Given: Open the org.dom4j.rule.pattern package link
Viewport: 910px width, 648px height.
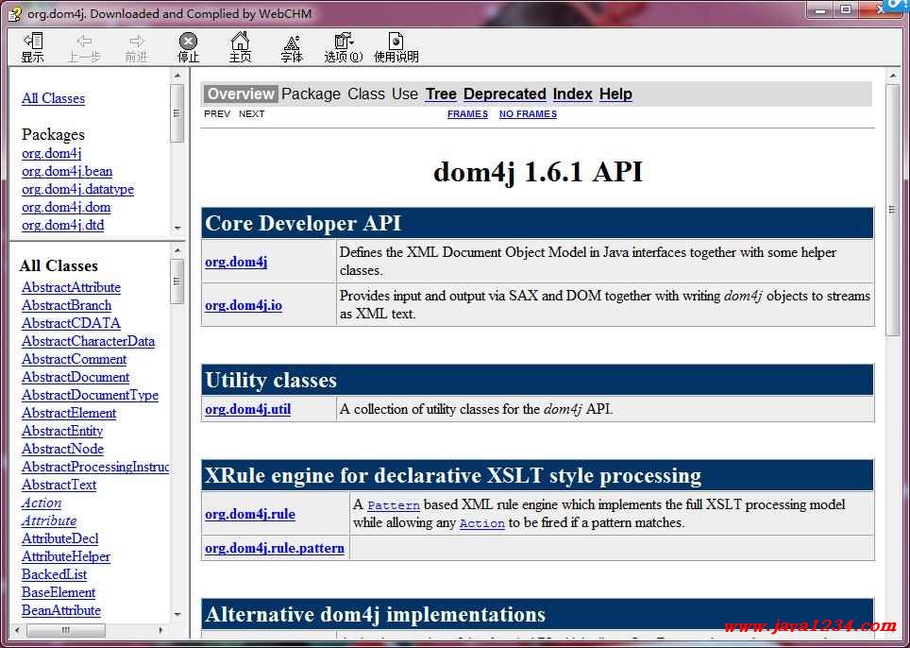Looking at the screenshot, I should (x=275, y=548).
